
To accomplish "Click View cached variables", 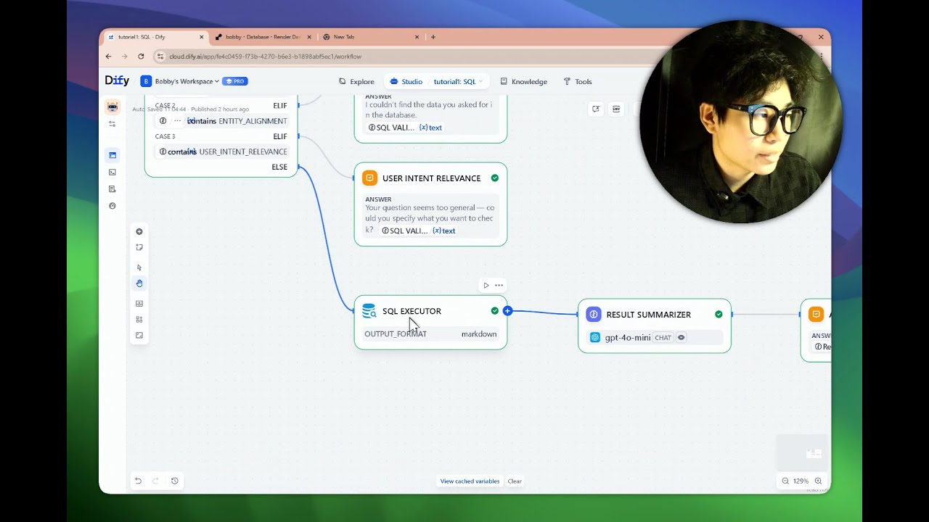I will pos(470,481).
